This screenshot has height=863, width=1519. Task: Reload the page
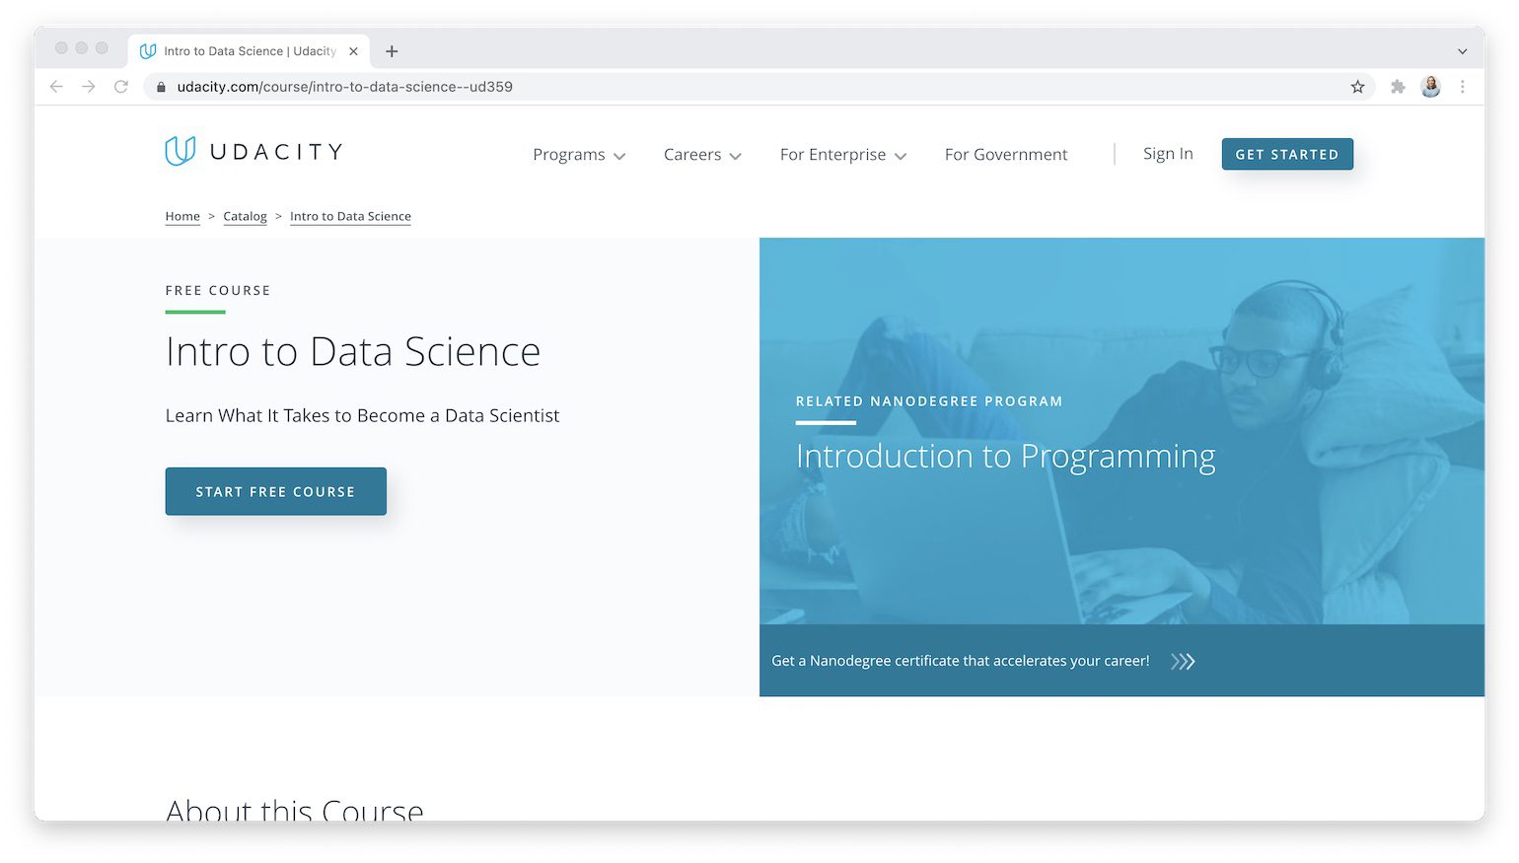click(x=121, y=87)
